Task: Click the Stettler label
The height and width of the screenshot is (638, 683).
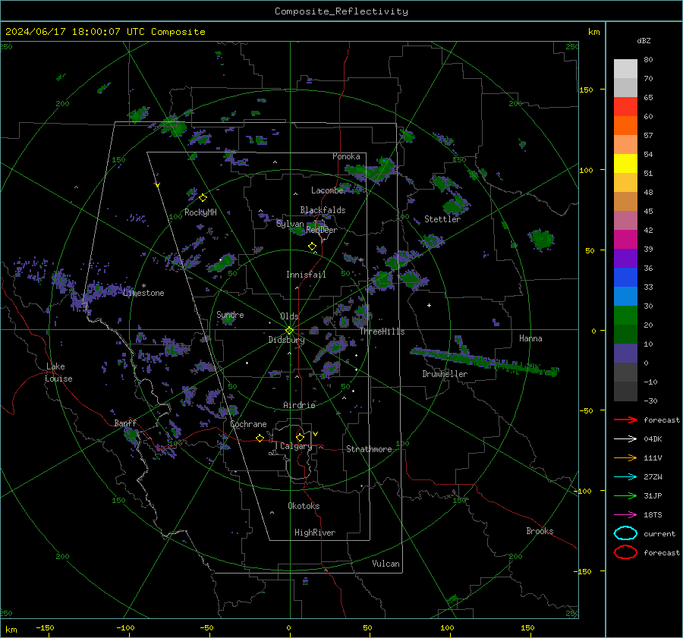Action: point(442,219)
